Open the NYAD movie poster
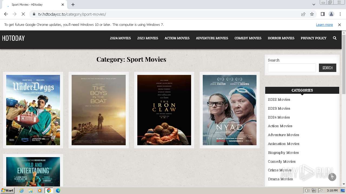This screenshot has height=194, width=346. 229,110
